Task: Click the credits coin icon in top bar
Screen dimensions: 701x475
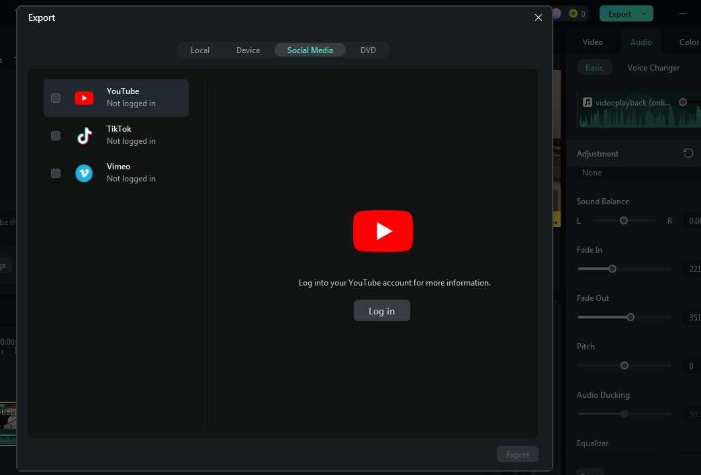Action: [573, 13]
